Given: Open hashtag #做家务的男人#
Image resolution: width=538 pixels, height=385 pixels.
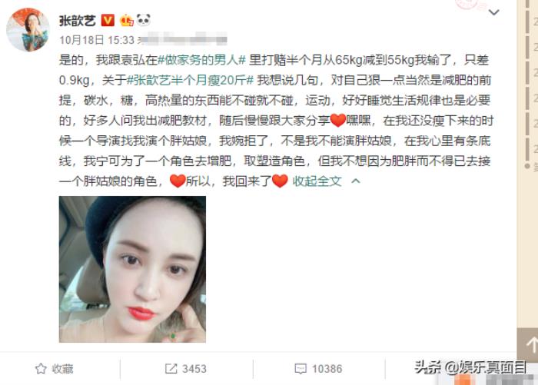Looking at the screenshot, I should tap(201, 60).
